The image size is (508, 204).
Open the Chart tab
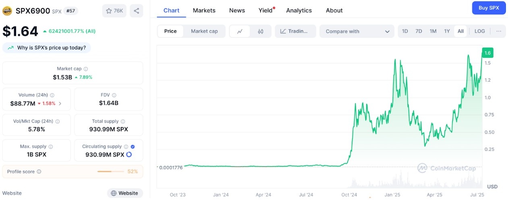point(171,10)
